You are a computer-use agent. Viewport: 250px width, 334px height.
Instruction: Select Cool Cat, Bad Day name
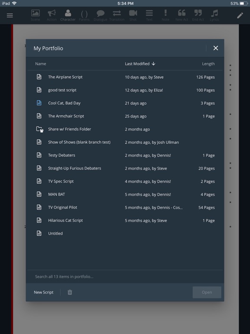pos(64,103)
